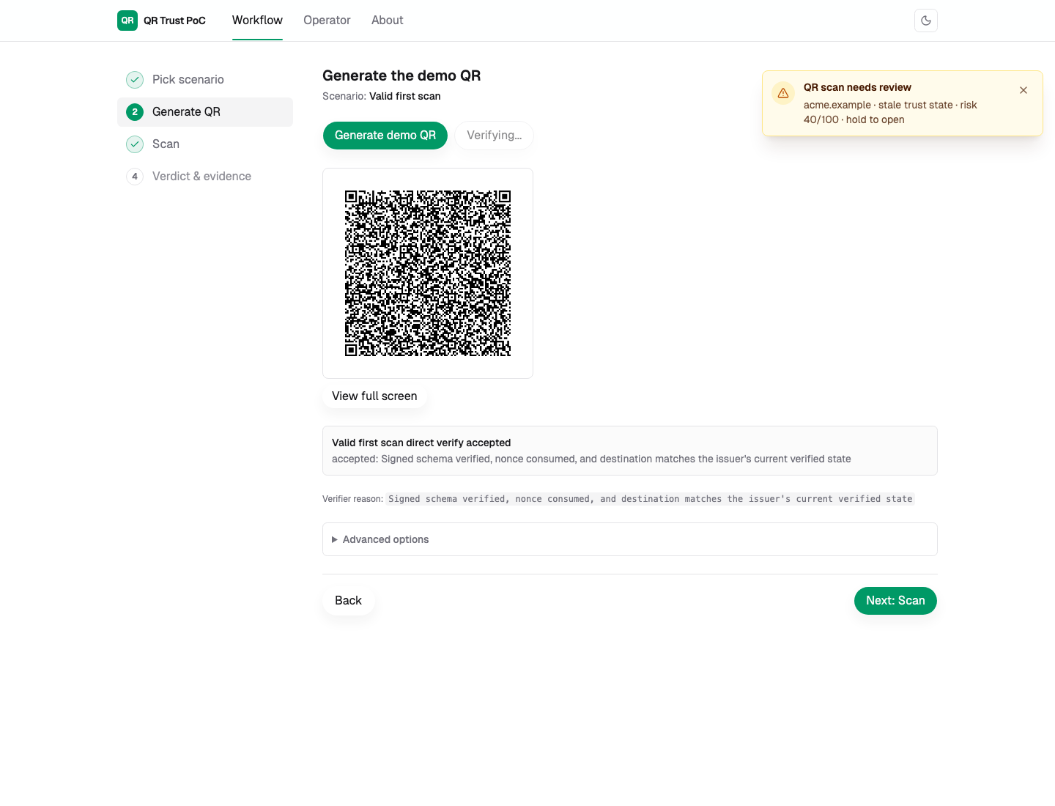Click the step 2 number badge
The height and width of the screenshot is (806, 1055).
(135, 112)
